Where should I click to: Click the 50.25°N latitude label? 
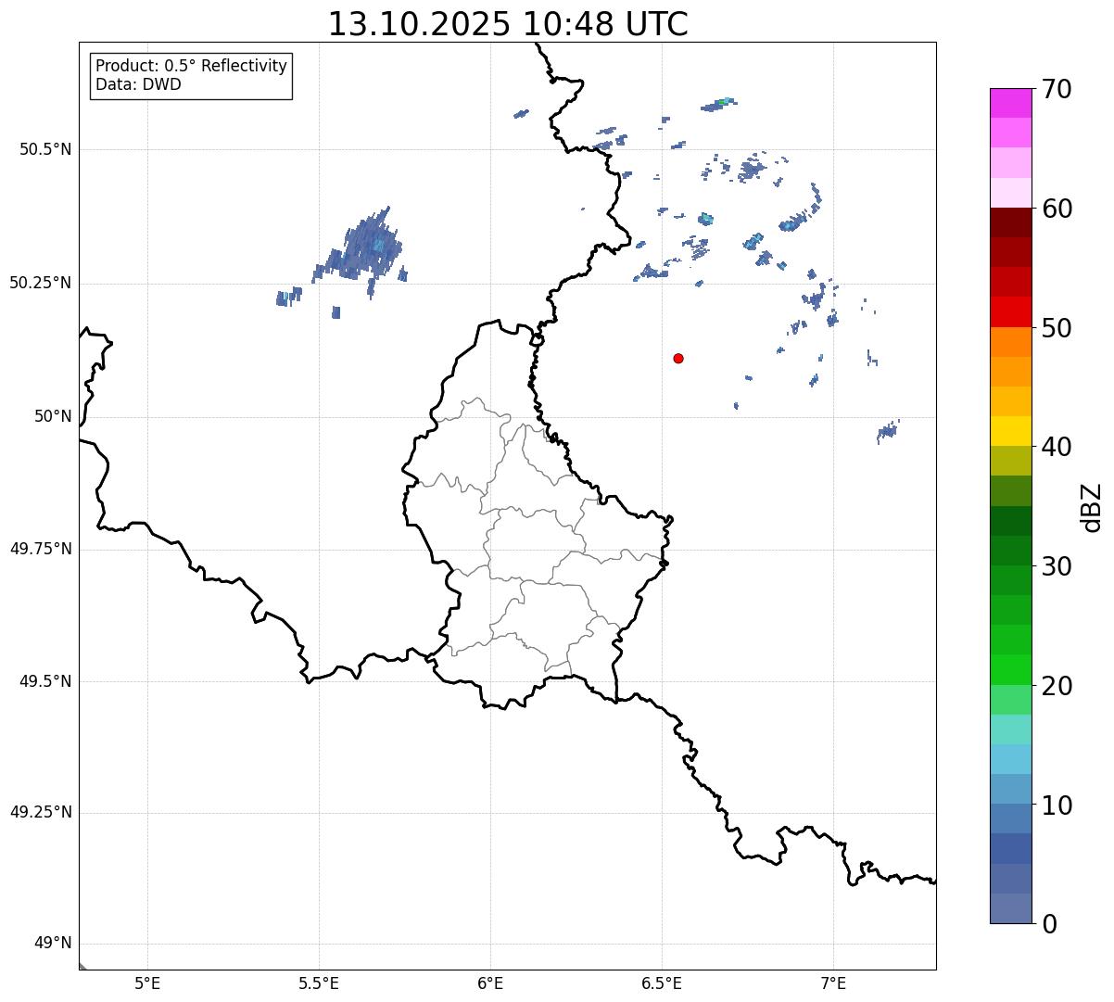pyautogui.click(x=41, y=283)
